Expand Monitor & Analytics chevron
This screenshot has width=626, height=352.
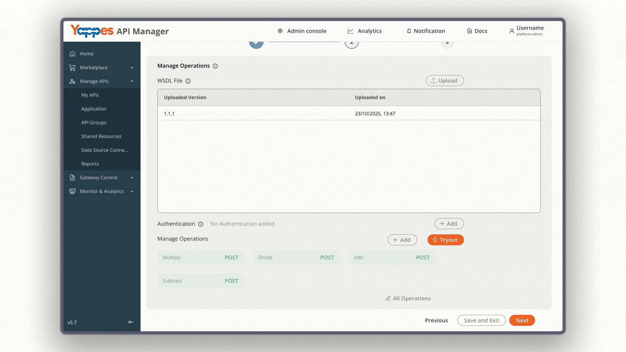pyautogui.click(x=132, y=192)
